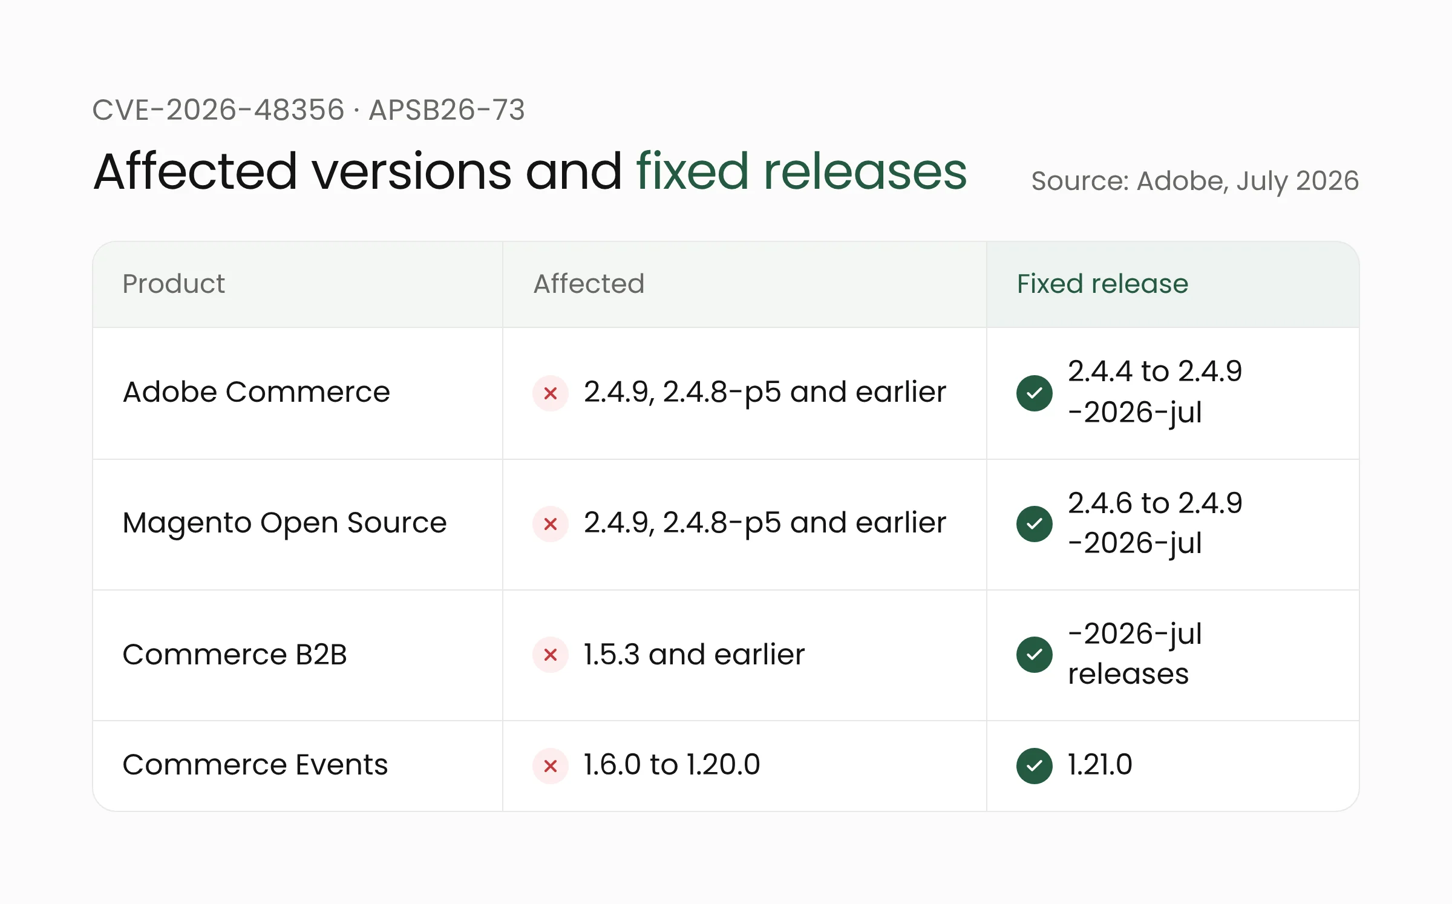Click the red X icon in Adobe Commerce row

(550, 393)
